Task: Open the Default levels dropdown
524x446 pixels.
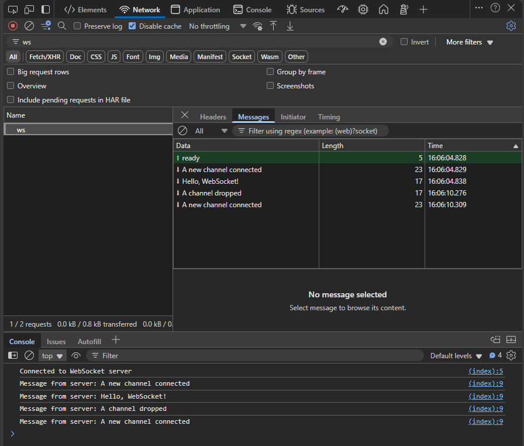Action: (x=456, y=356)
